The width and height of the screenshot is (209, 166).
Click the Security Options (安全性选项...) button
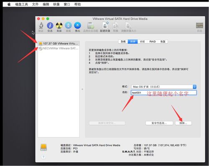[x=159, y=123]
